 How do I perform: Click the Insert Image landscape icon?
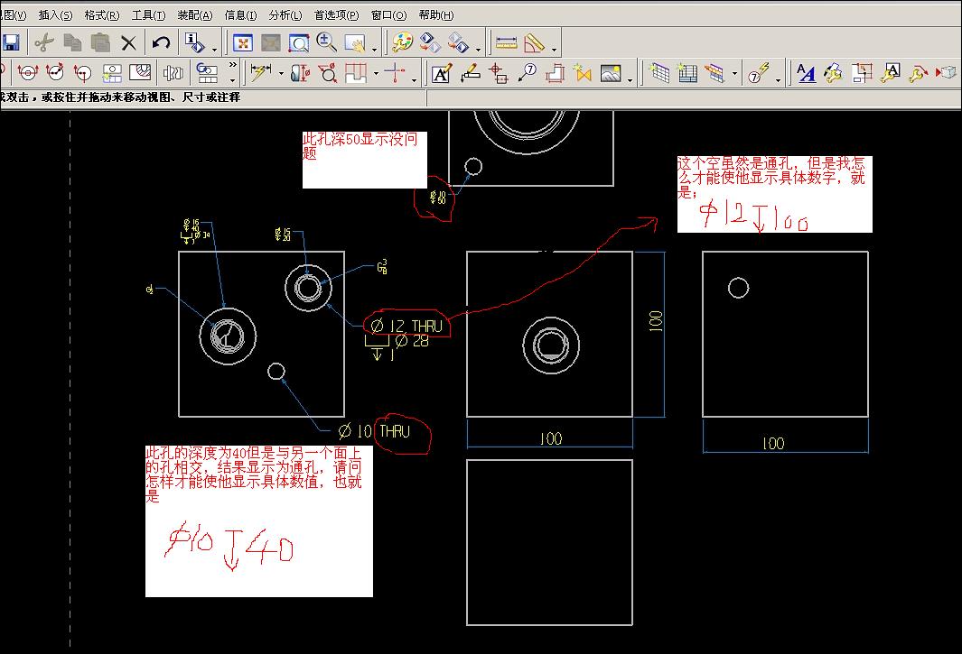pyautogui.click(x=611, y=73)
